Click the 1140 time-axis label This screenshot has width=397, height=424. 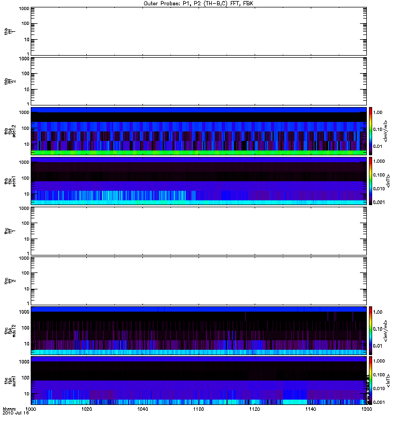[x=311, y=409]
